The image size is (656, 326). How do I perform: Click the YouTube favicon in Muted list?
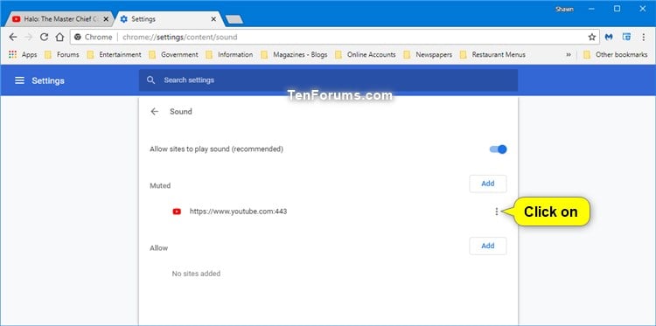tap(177, 212)
